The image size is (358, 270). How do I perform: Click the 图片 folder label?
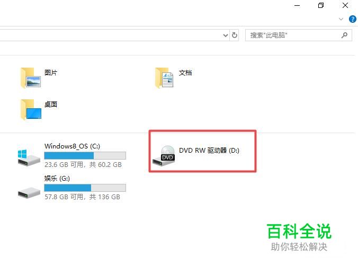coord(51,73)
